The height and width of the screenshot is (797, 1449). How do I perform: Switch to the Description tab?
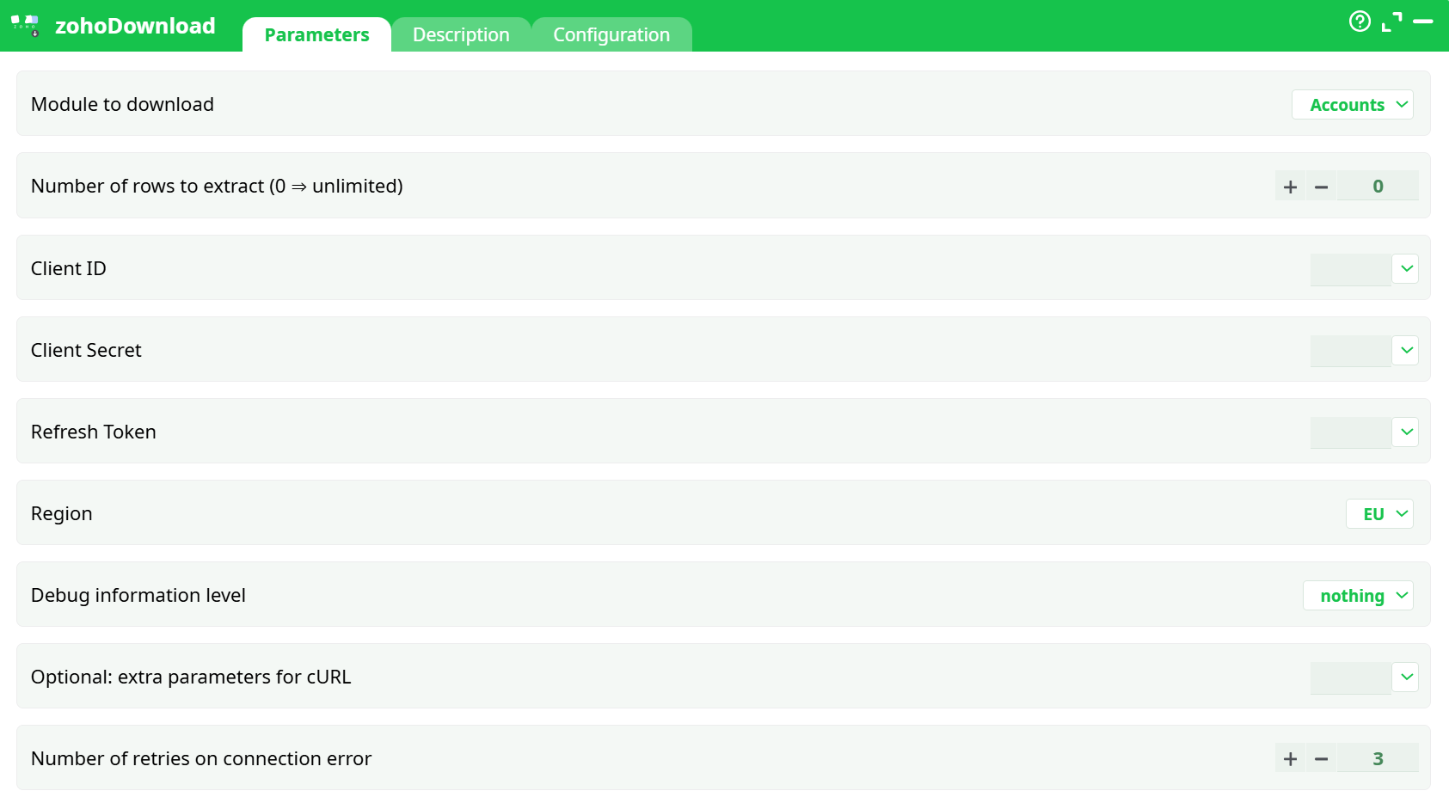461,34
